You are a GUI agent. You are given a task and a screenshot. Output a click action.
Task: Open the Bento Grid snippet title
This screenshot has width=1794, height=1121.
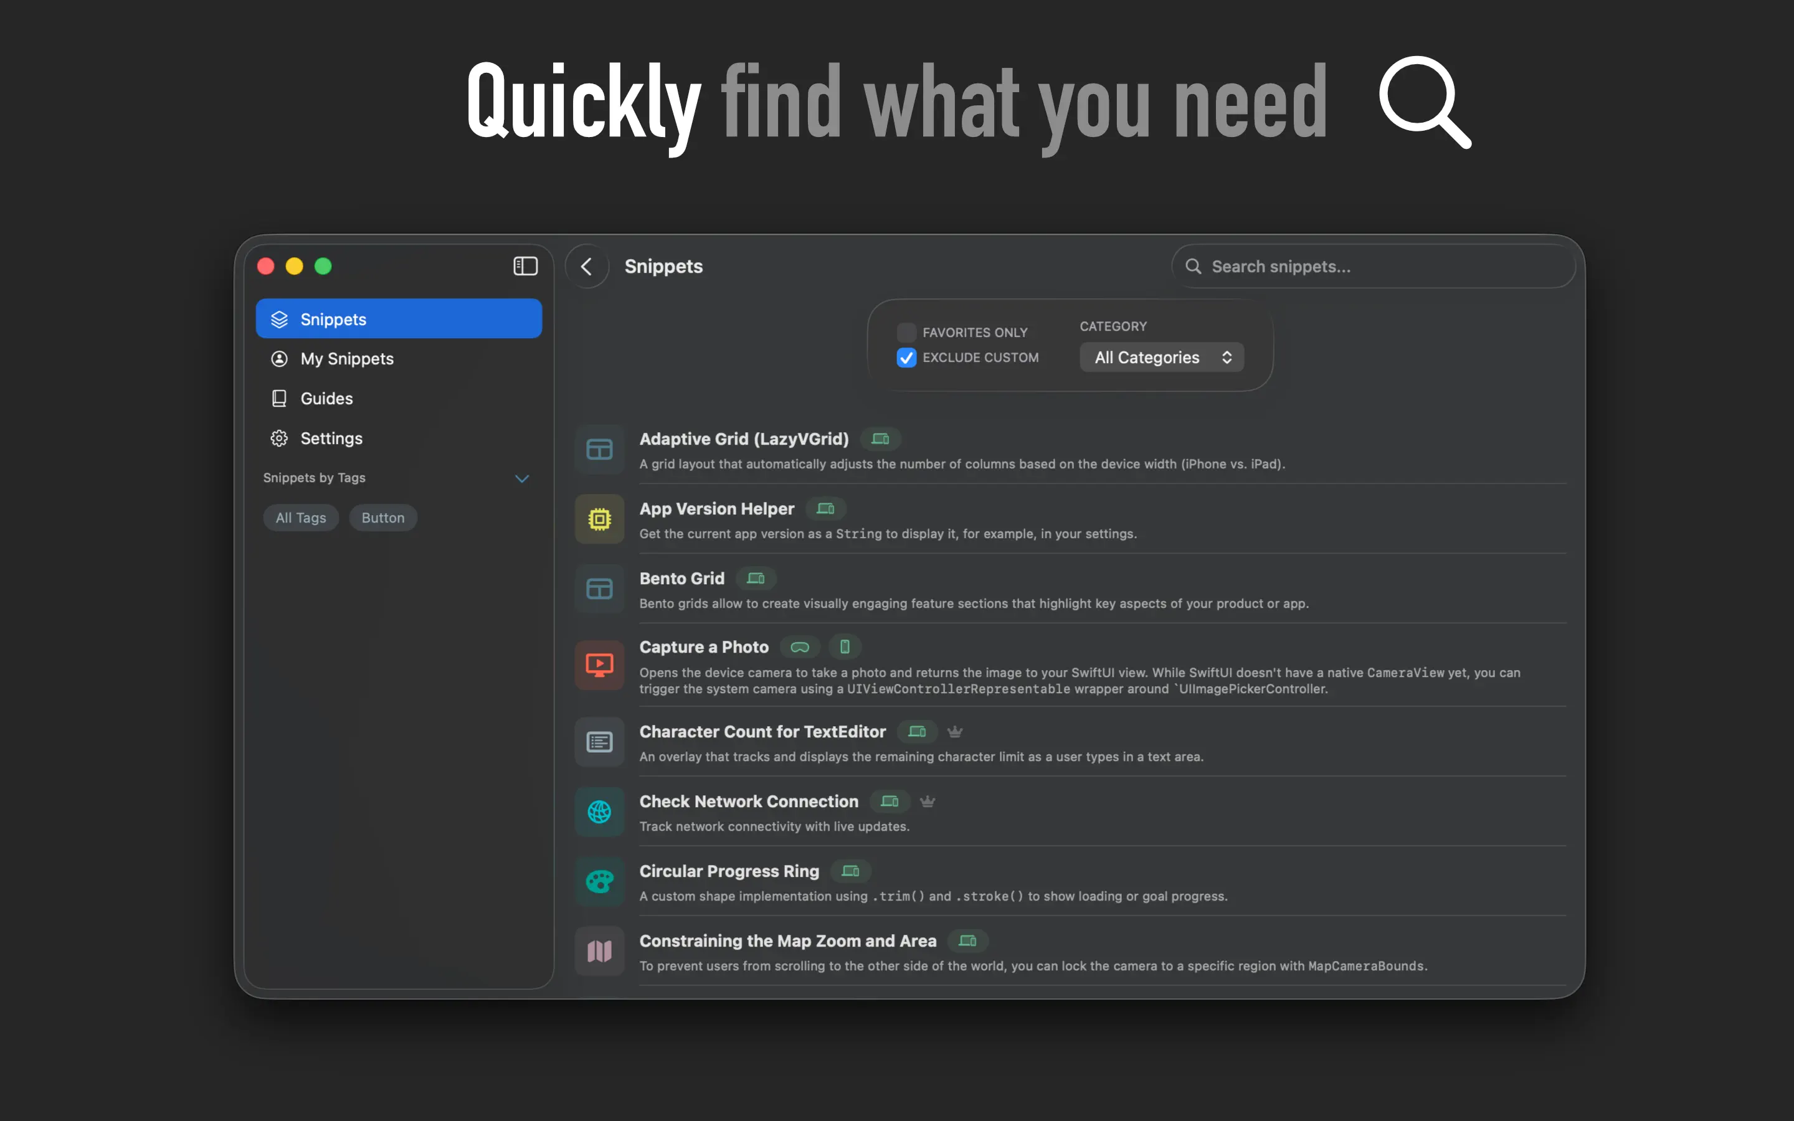click(681, 579)
